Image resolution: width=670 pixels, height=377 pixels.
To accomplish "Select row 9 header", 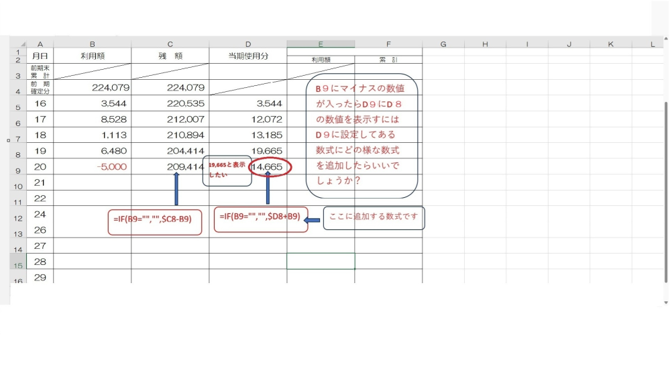I will click(x=18, y=170).
